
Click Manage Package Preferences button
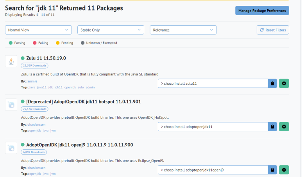pyautogui.click(x=262, y=11)
